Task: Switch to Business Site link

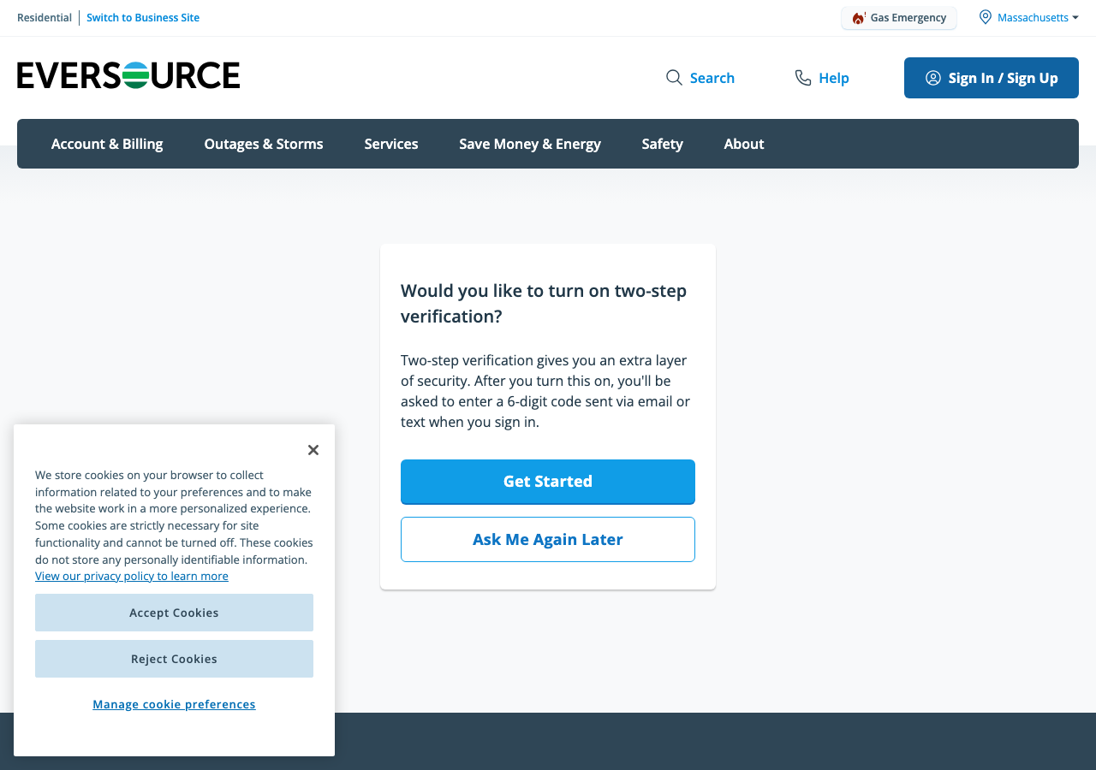Action: pos(143,18)
